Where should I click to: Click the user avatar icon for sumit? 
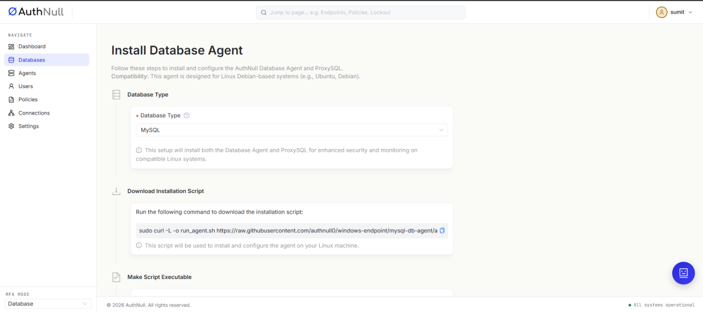pos(661,12)
